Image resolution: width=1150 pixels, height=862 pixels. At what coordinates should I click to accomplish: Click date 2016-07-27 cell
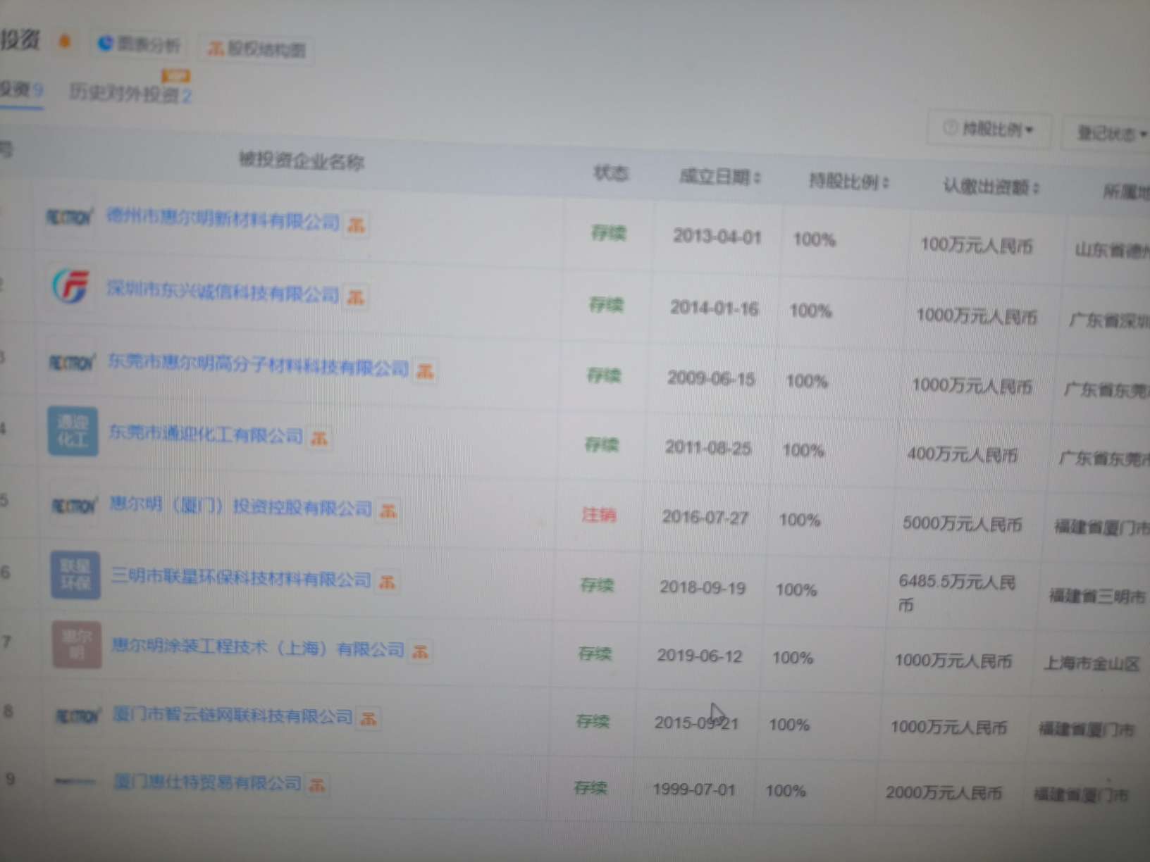pyautogui.click(x=705, y=517)
